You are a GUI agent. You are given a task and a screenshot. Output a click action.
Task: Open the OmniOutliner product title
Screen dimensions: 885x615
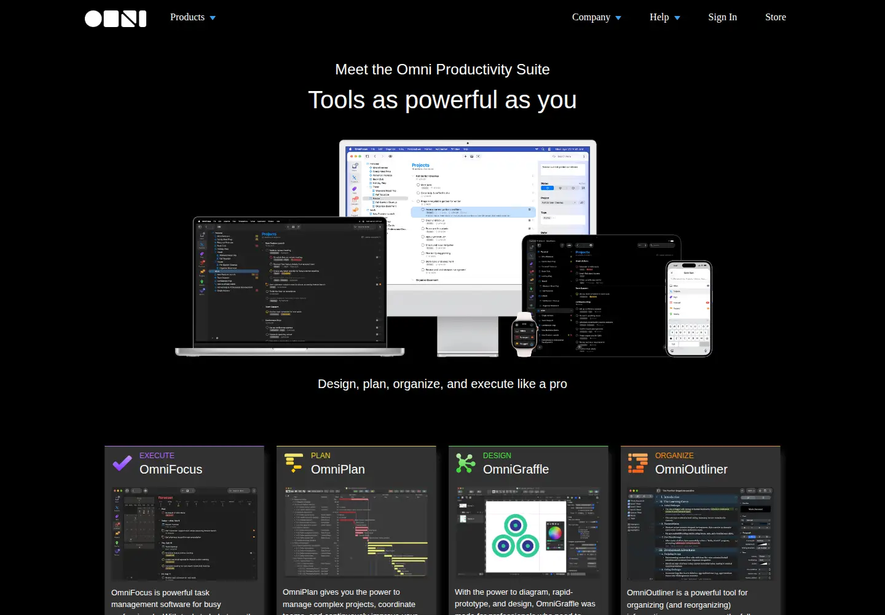pos(691,469)
